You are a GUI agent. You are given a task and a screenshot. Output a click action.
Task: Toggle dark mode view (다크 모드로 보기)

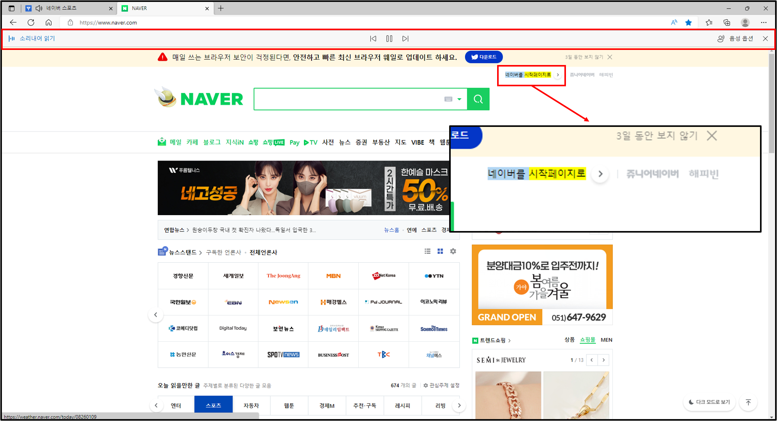(709, 402)
